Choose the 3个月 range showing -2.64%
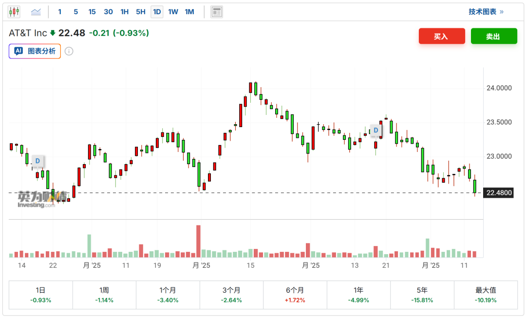 point(231,295)
